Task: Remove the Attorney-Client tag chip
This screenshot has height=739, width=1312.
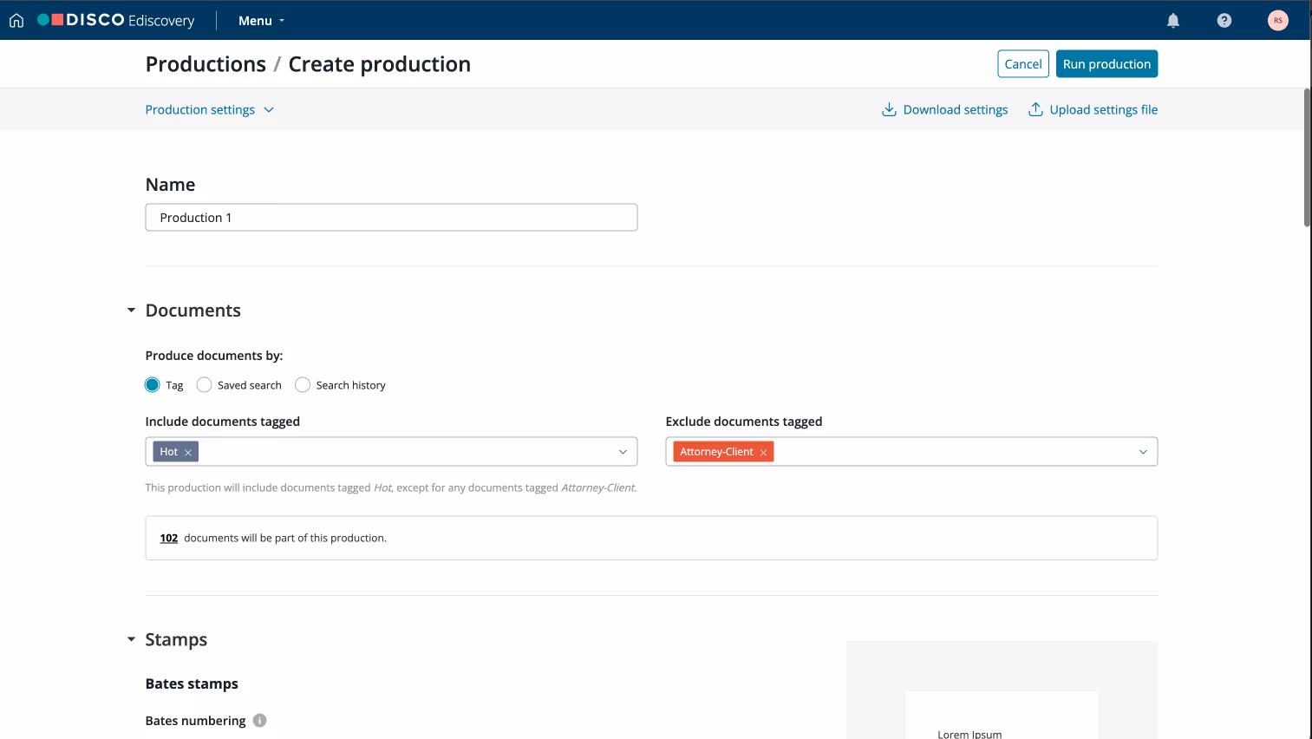Action: 763,452
